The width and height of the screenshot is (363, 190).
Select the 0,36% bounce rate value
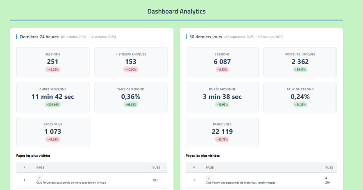coord(131,96)
